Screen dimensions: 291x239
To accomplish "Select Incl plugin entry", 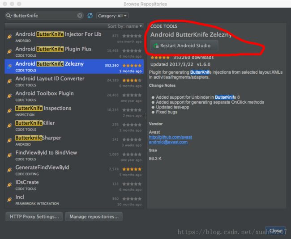I will [x=74, y=200].
